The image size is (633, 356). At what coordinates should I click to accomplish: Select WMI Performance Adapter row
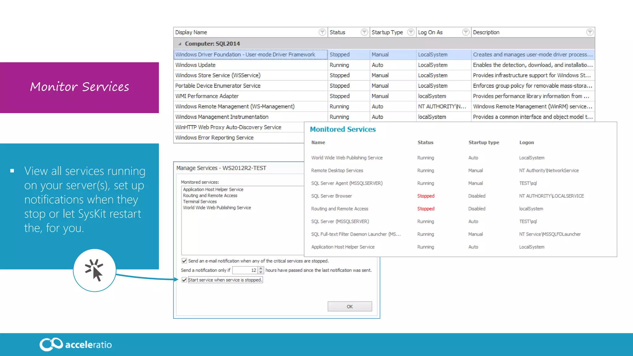click(384, 96)
